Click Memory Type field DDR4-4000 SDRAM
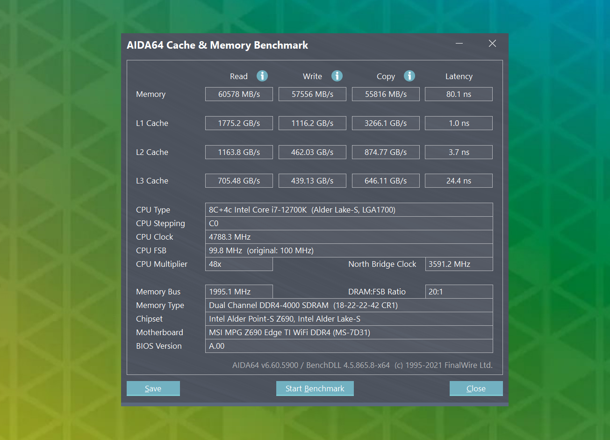 349,305
